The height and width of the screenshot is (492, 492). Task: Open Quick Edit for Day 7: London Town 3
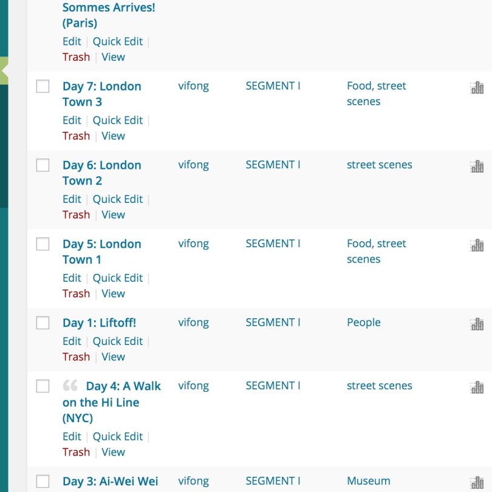(x=117, y=120)
